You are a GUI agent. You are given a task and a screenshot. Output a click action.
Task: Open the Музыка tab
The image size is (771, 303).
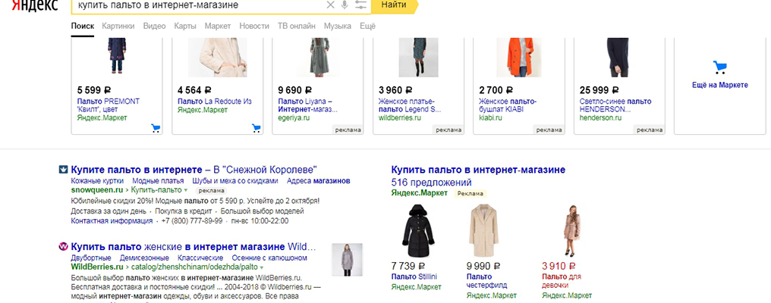point(337,26)
